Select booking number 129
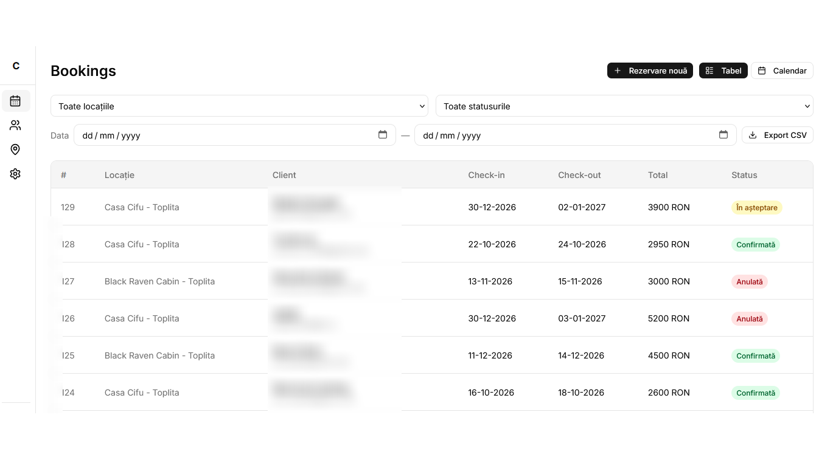 click(x=68, y=207)
